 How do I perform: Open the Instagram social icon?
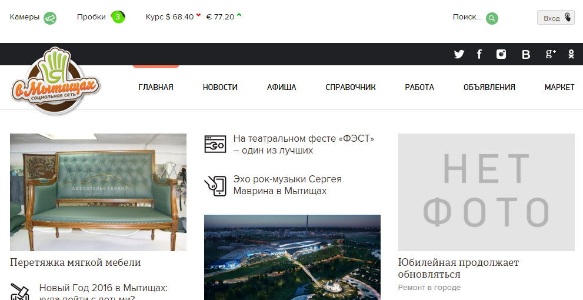(501, 54)
